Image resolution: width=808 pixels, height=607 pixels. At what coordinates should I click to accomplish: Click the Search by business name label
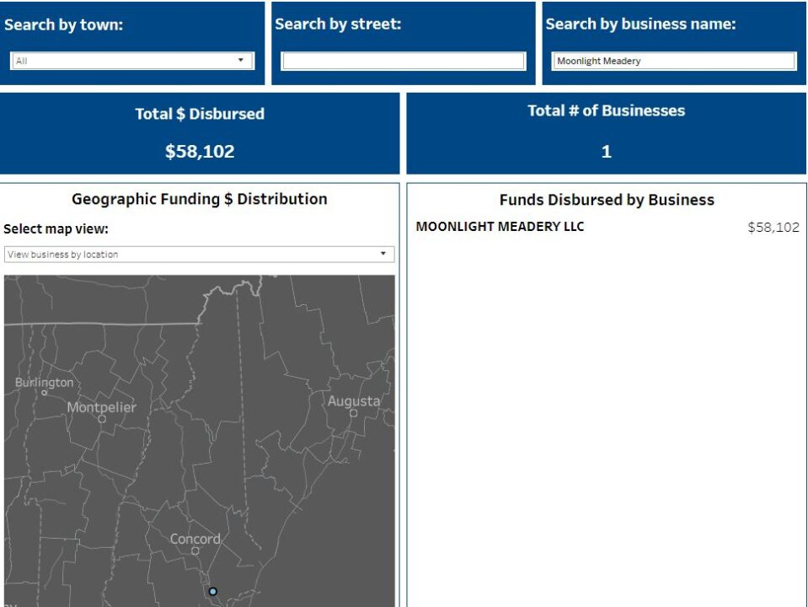640,24
